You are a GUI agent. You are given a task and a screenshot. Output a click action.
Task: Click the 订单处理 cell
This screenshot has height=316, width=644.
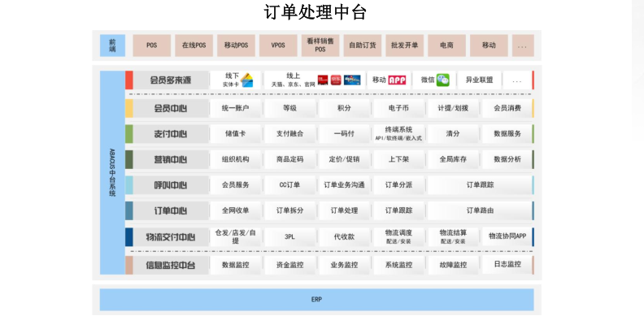[x=344, y=210]
